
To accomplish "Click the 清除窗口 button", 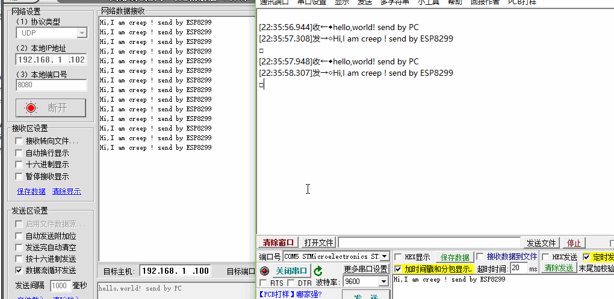I will coord(278,242).
